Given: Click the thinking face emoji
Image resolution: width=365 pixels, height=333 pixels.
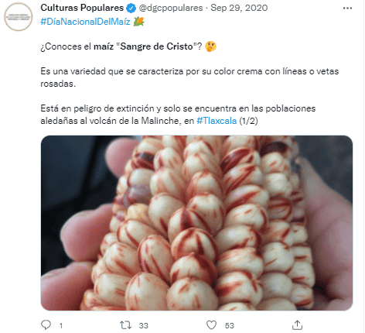Looking at the screenshot, I should [x=210, y=46].
